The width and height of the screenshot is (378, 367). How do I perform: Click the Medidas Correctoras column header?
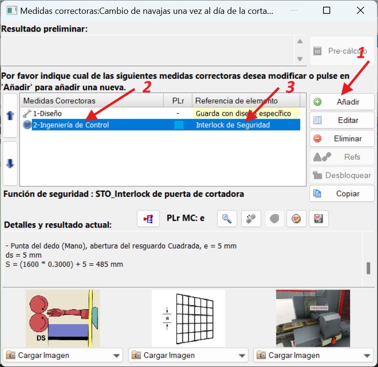92,101
